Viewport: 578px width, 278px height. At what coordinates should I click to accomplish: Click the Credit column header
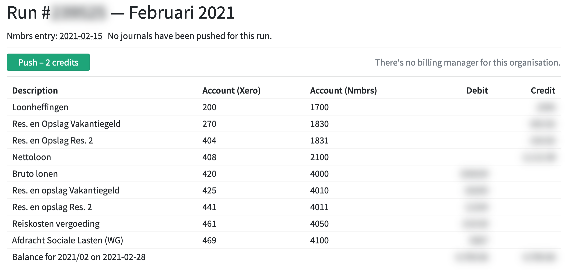point(543,91)
